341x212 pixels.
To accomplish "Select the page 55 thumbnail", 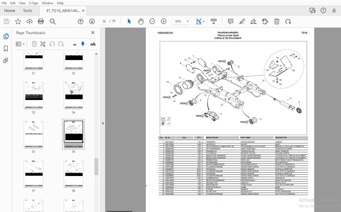I will tap(33, 134).
